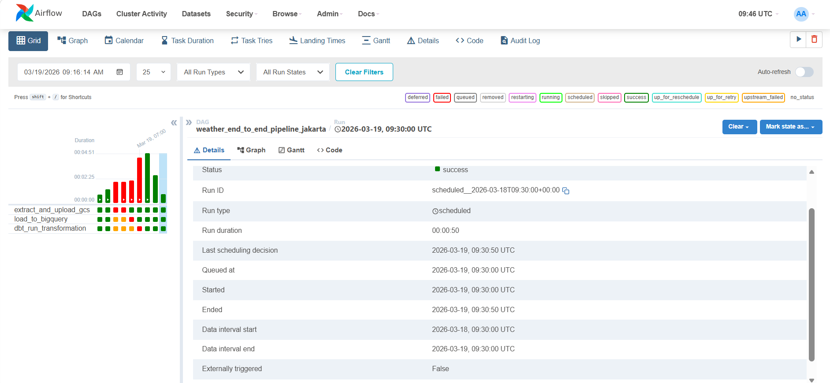Image resolution: width=830 pixels, height=383 pixels.
Task: Click scroll up arrow in details panel
Action: [x=811, y=172]
